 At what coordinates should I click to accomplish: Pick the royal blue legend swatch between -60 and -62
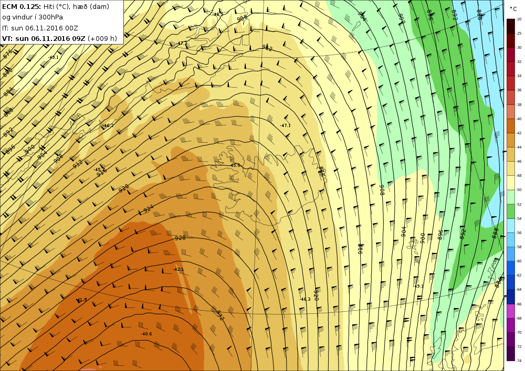(x=511, y=268)
